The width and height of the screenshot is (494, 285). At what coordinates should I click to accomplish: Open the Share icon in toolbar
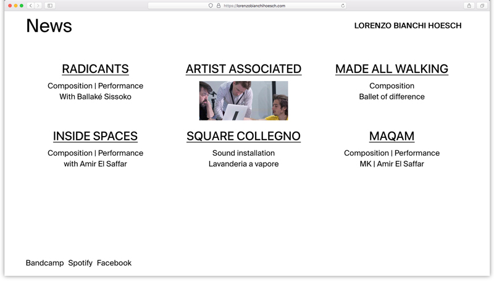pos(469,6)
